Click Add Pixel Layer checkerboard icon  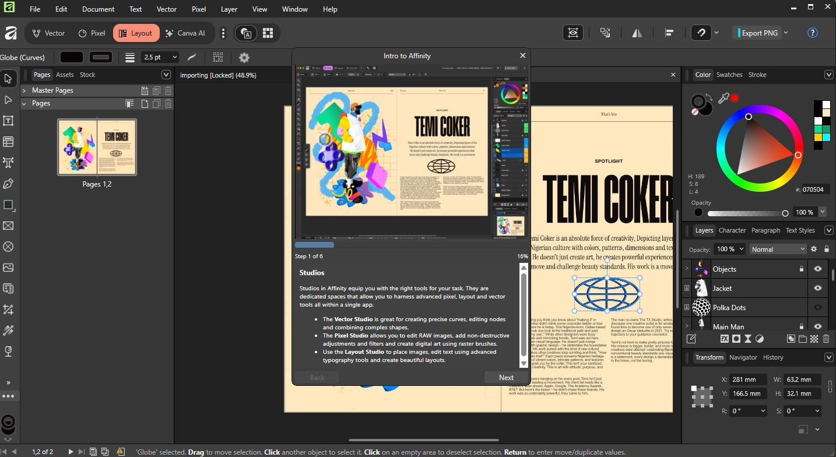pyautogui.click(x=813, y=339)
